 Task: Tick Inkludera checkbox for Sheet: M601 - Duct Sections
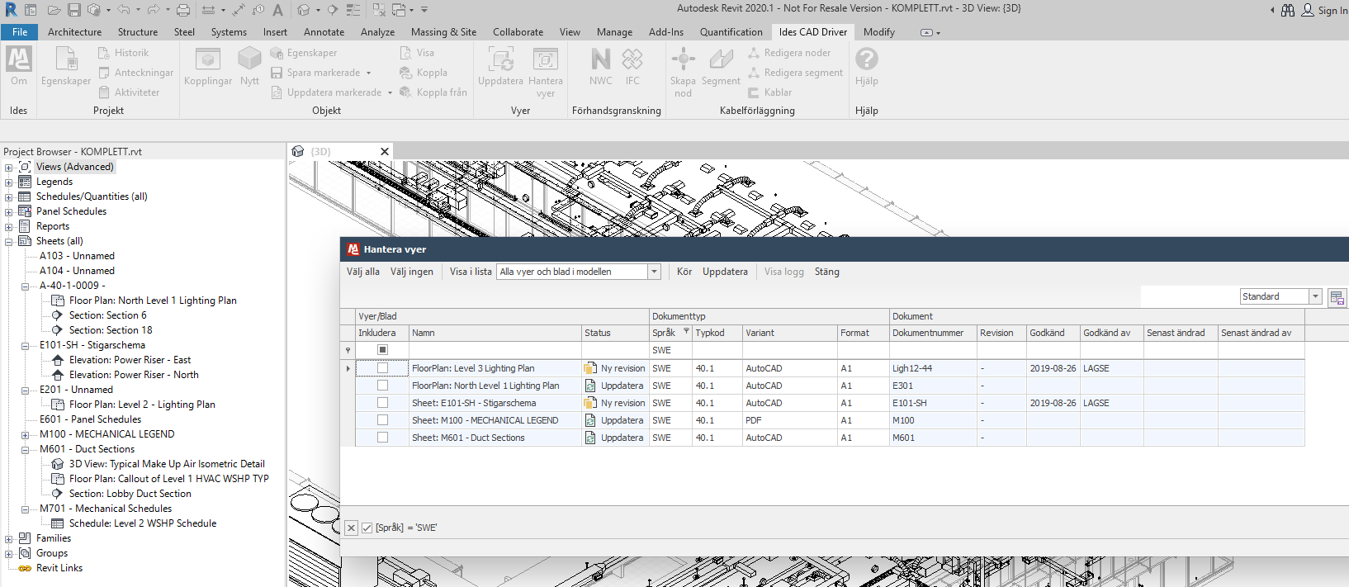(x=382, y=438)
